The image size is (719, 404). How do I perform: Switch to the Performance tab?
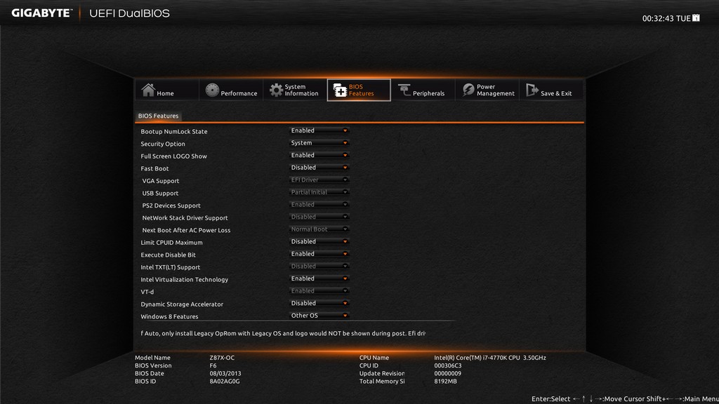tap(231, 90)
